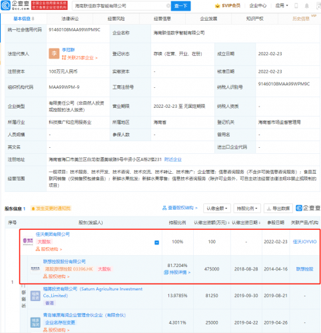Open notifications bell icon
Screen dimensions: 321x333
pos(306,5)
